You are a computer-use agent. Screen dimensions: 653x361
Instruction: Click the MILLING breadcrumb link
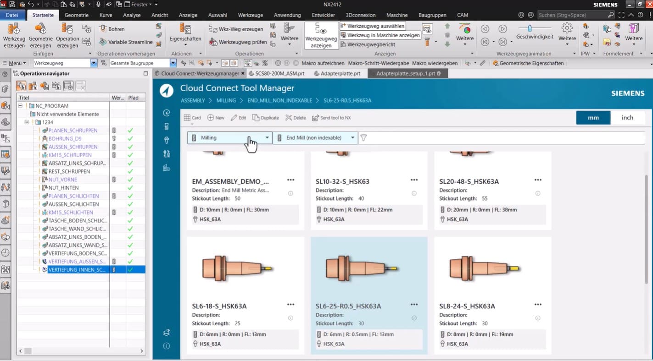226,100
